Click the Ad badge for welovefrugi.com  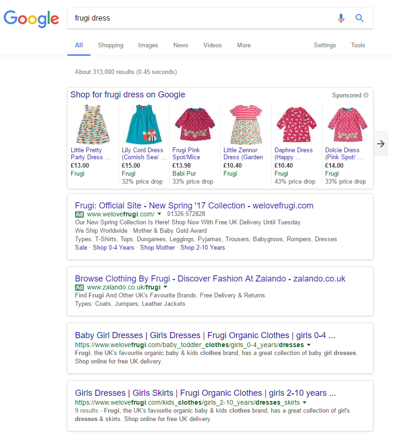(x=80, y=215)
